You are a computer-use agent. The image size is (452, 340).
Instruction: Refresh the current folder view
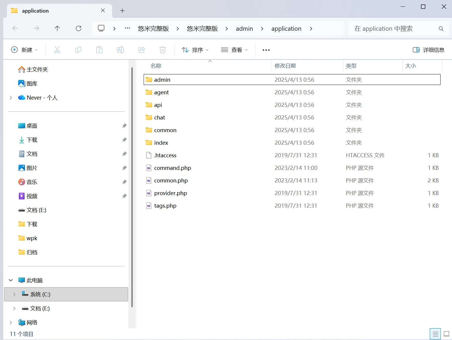[x=79, y=28]
